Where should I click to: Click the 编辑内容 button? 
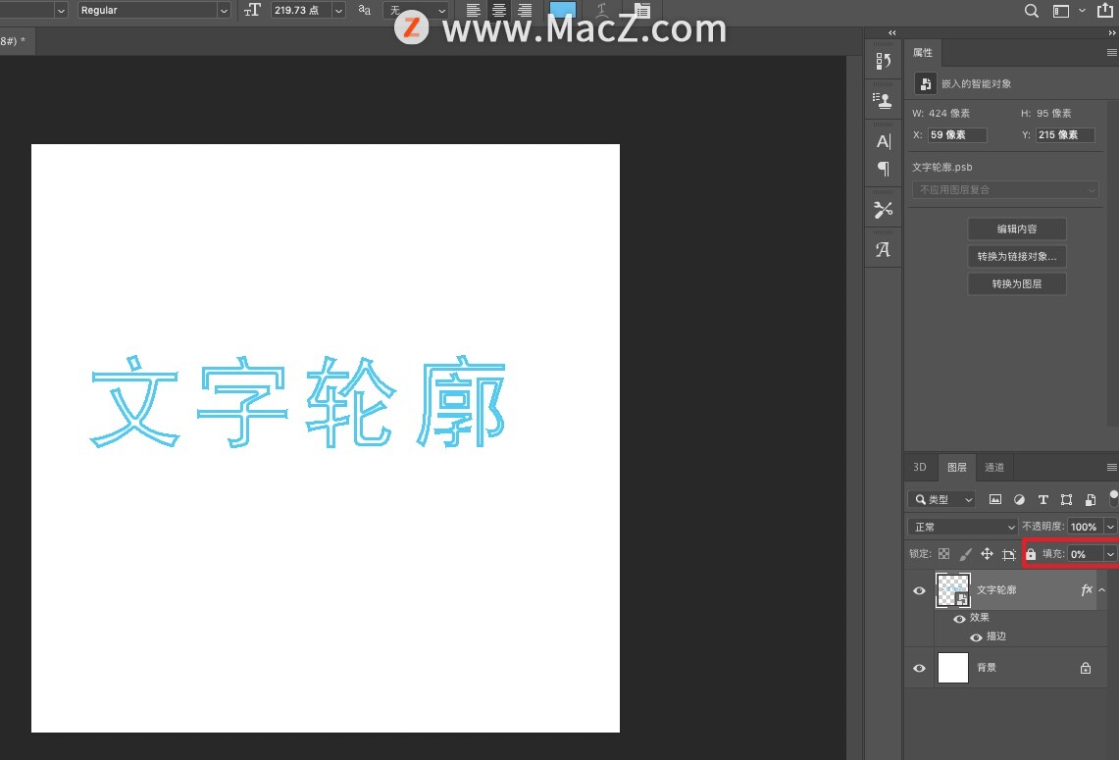tap(1017, 229)
